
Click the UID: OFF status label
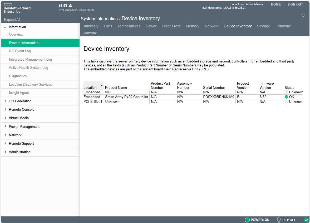[x=289, y=220]
